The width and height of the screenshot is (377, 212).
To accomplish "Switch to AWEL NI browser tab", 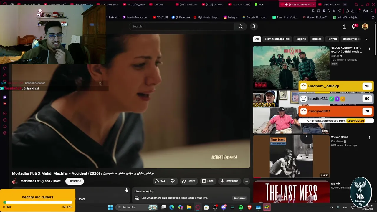I will (x=186, y=4).
